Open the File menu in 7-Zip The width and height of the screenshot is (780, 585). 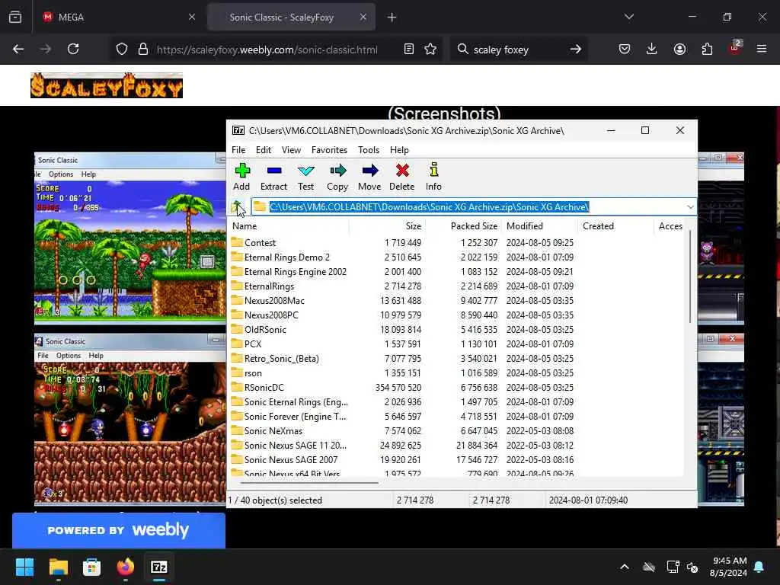pyautogui.click(x=238, y=150)
